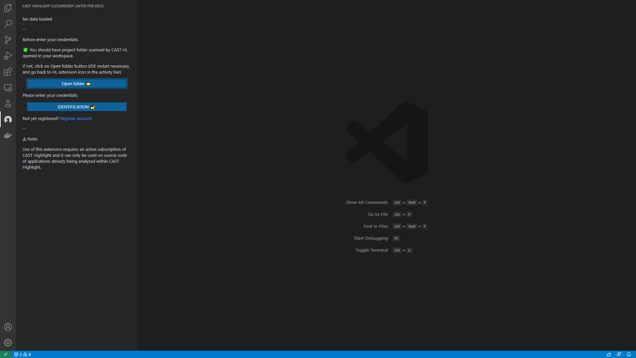Open the Remote Explorer view

pyautogui.click(x=8, y=88)
